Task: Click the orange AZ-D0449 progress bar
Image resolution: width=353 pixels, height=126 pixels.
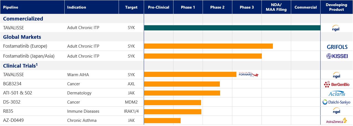Action: click(x=162, y=120)
